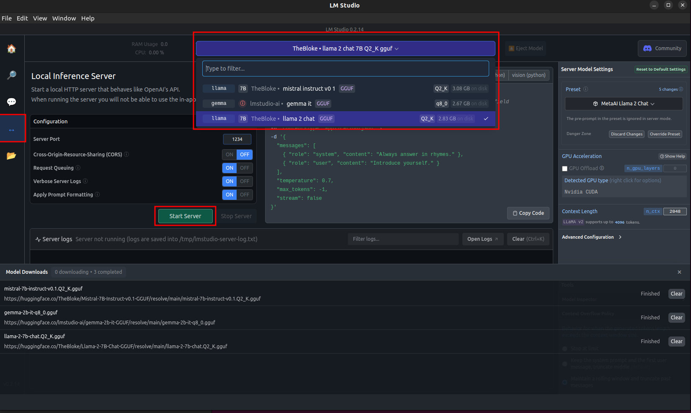The height and width of the screenshot is (413, 691).
Task: Enable the GPU Offload checkbox
Action: (565, 168)
